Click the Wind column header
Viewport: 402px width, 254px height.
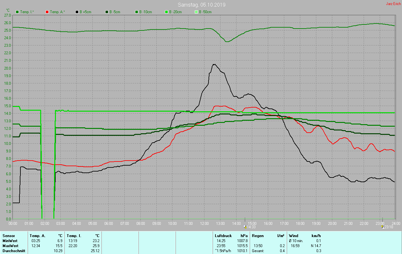(x=293, y=235)
